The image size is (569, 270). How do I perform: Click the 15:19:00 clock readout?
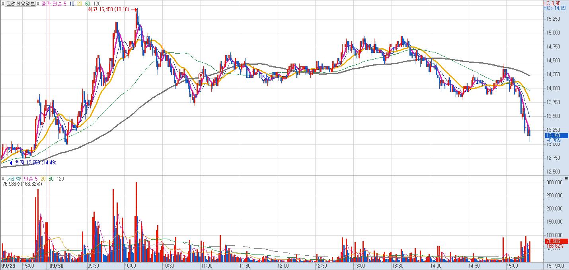click(x=555, y=265)
